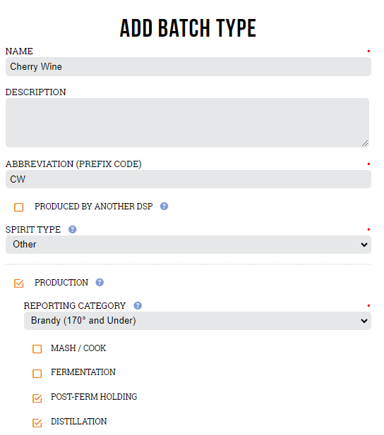Enable the Mash / Cook checkbox
Viewport: 384px width, 435px height.
tap(37, 349)
